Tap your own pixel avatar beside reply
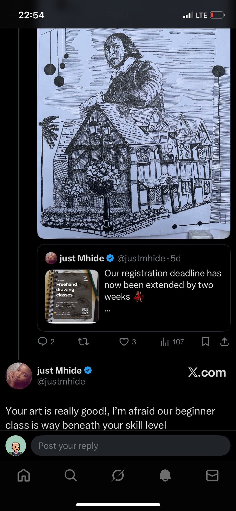 [16, 446]
